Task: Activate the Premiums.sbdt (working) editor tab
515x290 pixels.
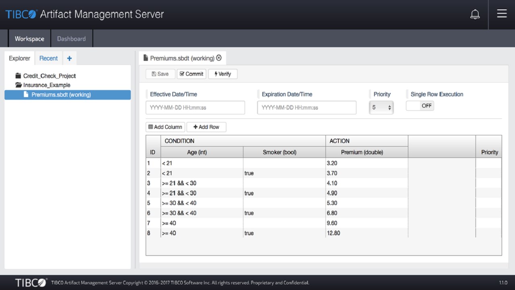Action: point(182,58)
